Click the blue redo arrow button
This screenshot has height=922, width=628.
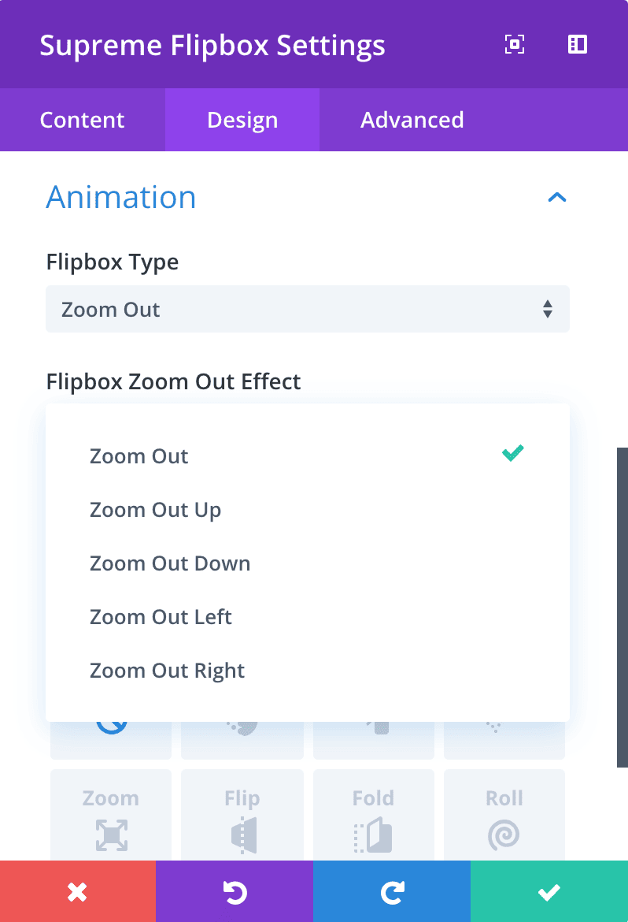392,891
